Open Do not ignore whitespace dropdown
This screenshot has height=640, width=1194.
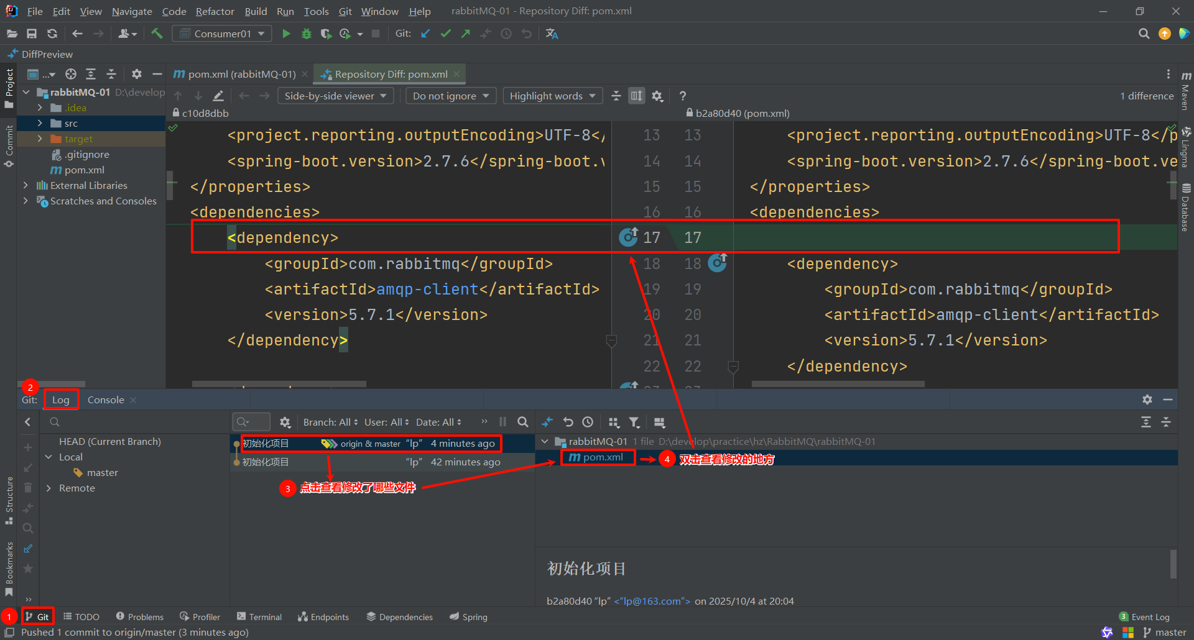451,96
